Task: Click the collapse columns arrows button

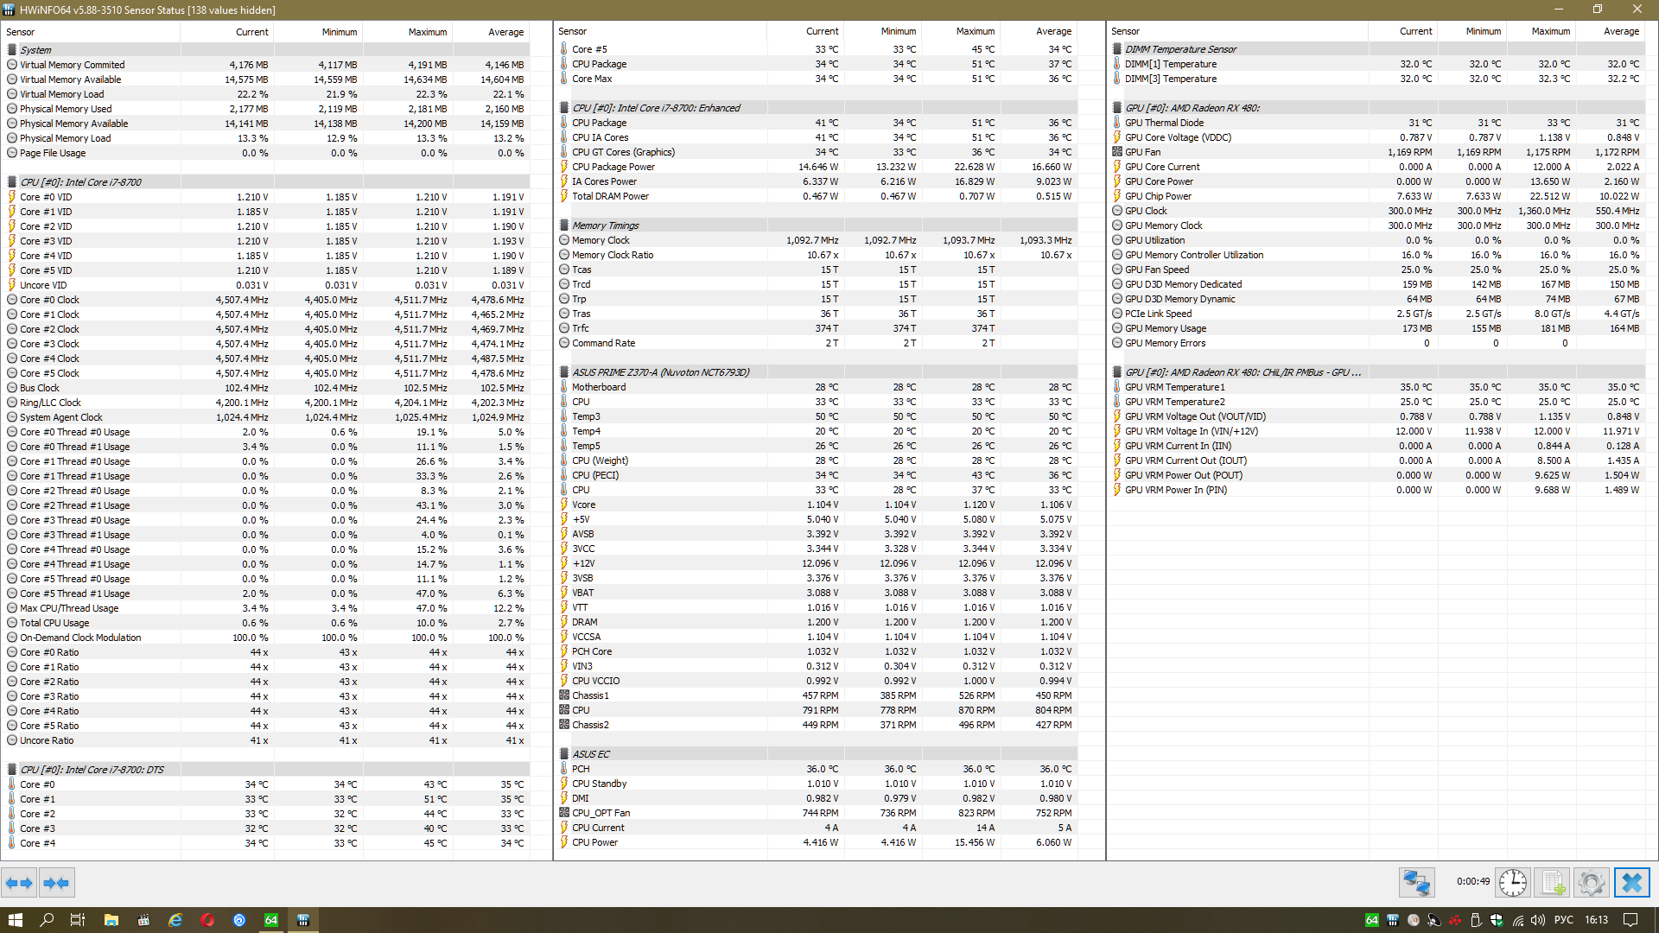Action: 57,883
